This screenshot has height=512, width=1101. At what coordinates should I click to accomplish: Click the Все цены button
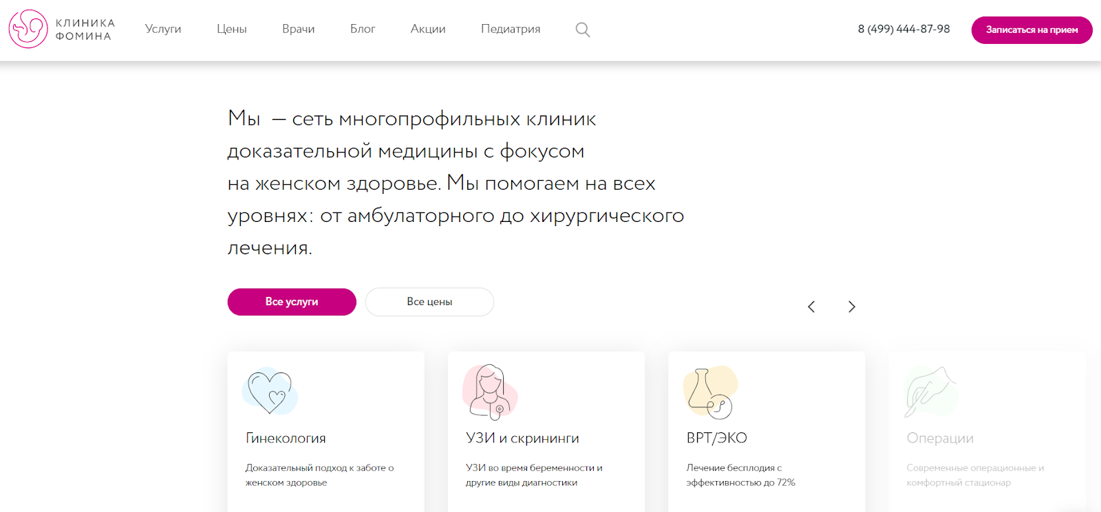429,302
